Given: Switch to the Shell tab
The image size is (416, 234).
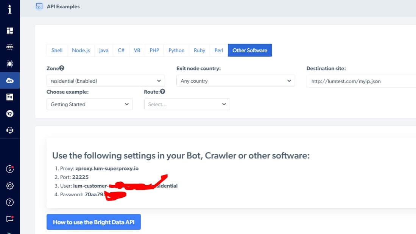Looking at the screenshot, I should click(57, 50).
